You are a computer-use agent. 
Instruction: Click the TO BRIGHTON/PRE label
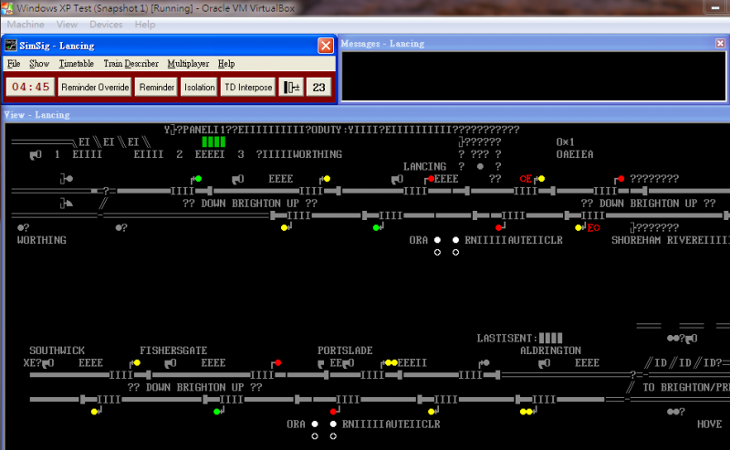coord(686,388)
